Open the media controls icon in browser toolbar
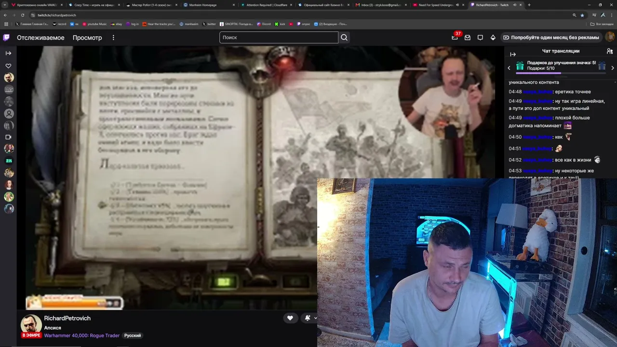This screenshot has height=347, width=617. click(x=594, y=15)
